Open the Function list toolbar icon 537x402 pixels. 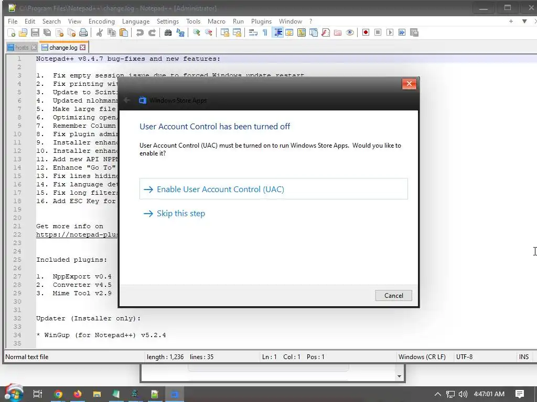326,32
